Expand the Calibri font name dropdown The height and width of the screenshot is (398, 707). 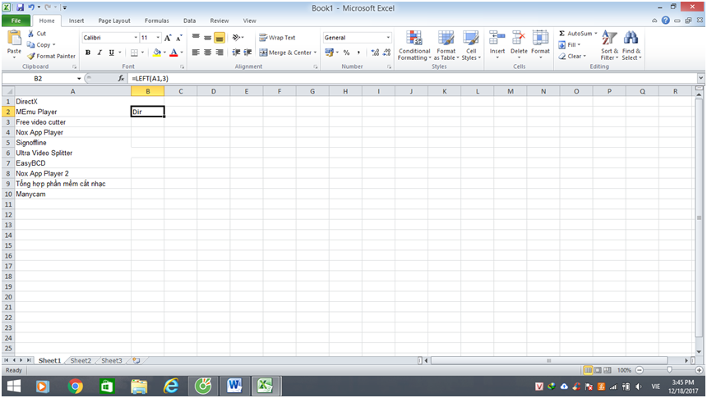coord(136,38)
